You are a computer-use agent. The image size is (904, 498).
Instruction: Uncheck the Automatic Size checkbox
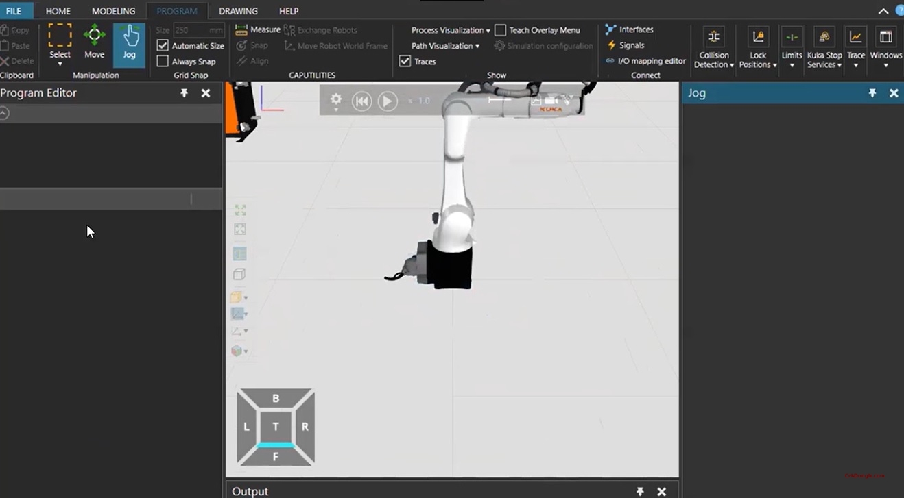pos(163,45)
